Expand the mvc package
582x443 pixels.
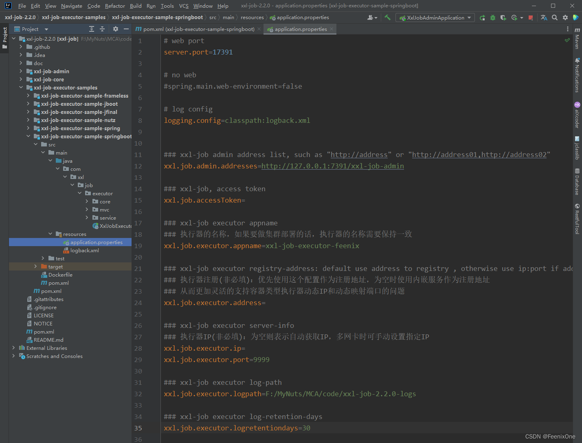click(x=87, y=209)
